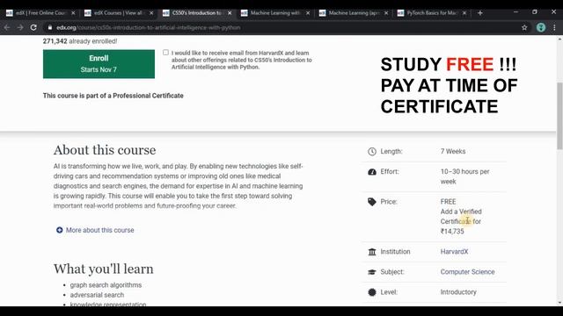Viewport: 563px width, 316px height.
Task: Click the green Enroll button
Action: 99,64
